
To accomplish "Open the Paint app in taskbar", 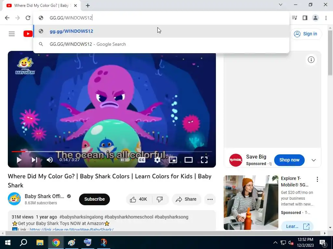I will [x=72, y=243].
